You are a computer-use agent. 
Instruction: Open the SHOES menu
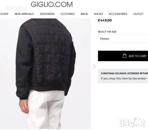(x=98, y=14)
